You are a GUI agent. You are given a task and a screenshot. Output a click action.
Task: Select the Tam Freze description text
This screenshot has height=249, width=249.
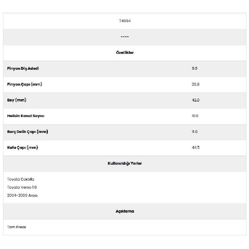point(16,227)
